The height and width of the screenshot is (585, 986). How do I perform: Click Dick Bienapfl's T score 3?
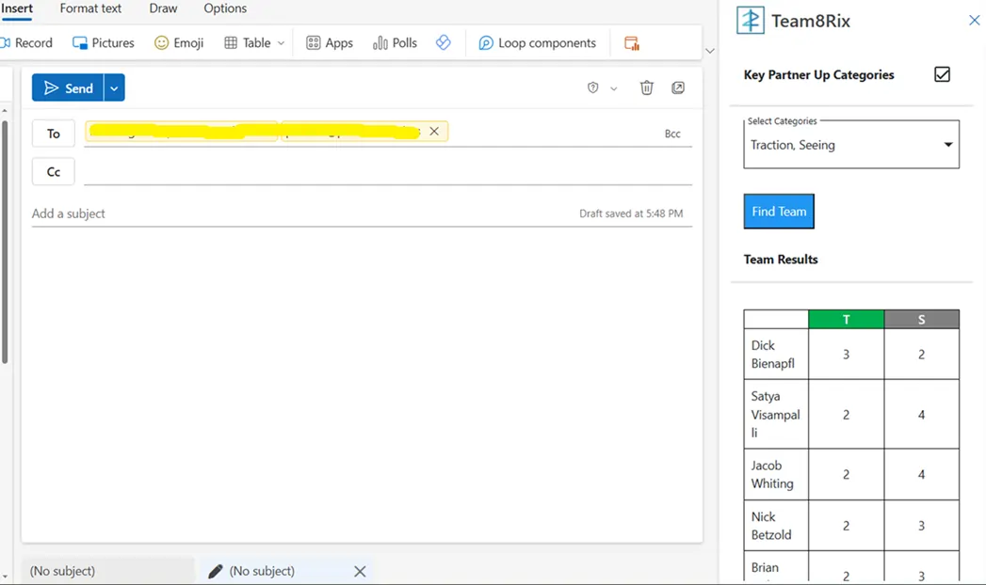coord(846,354)
